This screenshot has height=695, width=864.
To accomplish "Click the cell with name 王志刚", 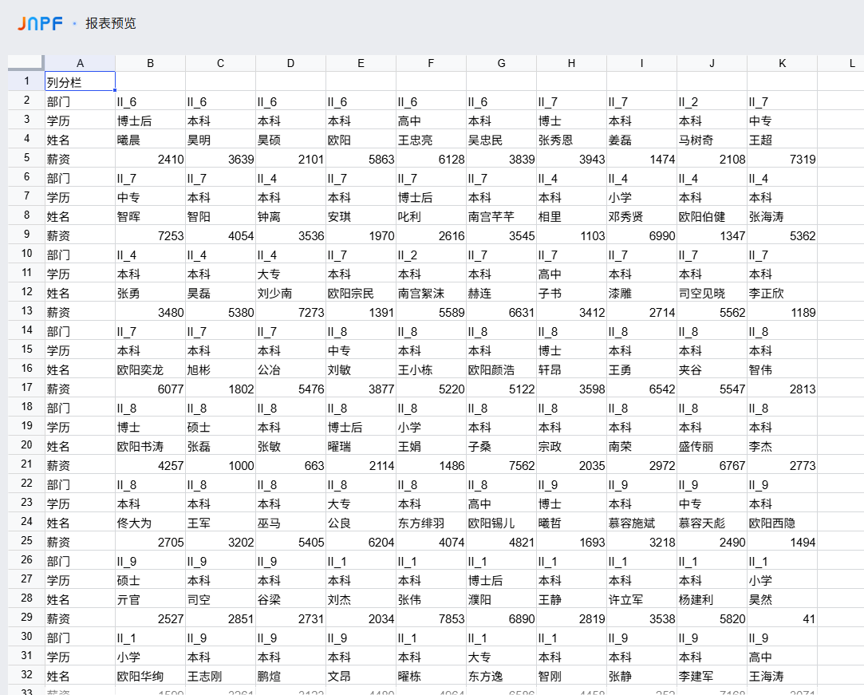I will coord(220,676).
